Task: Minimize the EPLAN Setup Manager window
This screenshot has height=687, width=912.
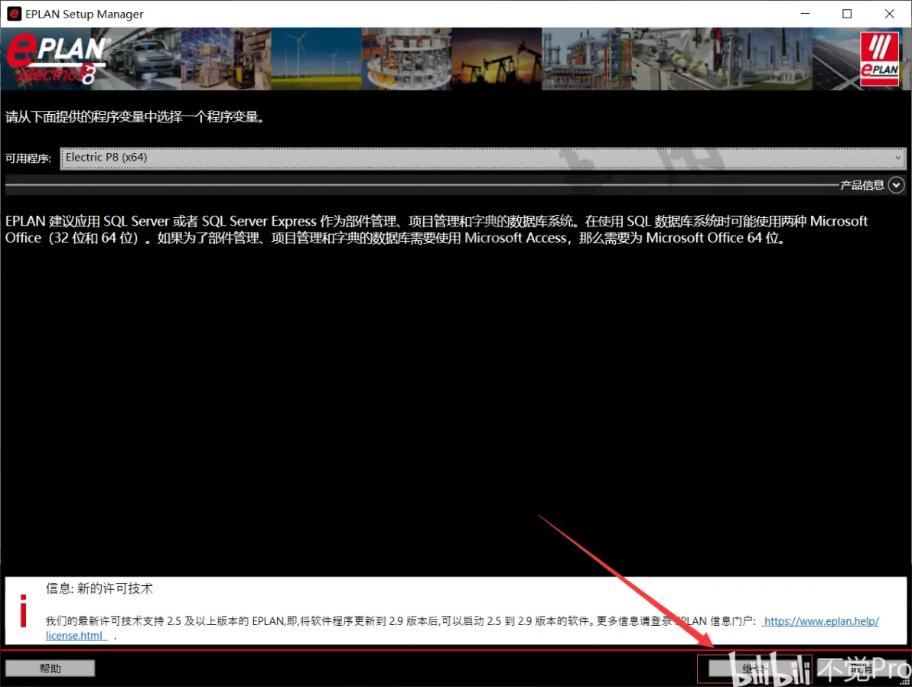Action: click(x=805, y=13)
